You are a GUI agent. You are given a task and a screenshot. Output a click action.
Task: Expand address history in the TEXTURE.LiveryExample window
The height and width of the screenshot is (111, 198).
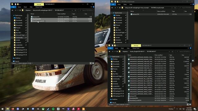click(172, 8)
